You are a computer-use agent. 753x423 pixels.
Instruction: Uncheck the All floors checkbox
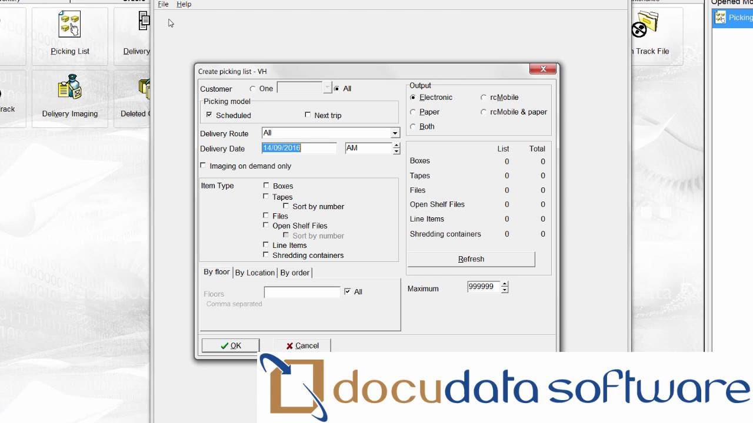pos(348,291)
